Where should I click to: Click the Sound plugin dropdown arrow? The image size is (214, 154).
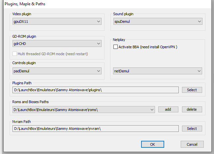coord(199,21)
